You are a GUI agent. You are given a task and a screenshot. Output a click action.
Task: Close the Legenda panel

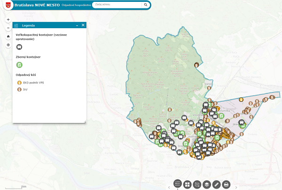(83, 25)
